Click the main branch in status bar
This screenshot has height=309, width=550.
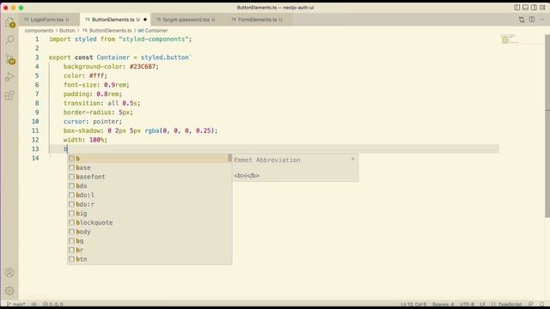tap(15, 304)
